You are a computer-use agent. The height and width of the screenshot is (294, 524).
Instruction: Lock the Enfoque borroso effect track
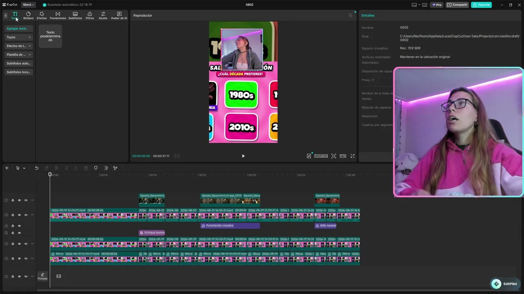coord(13,233)
